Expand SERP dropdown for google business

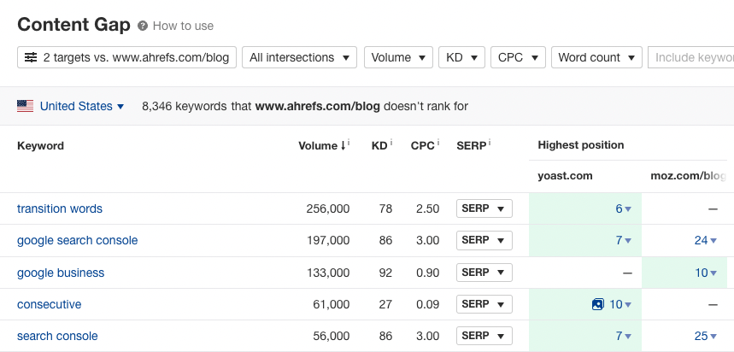[484, 273]
